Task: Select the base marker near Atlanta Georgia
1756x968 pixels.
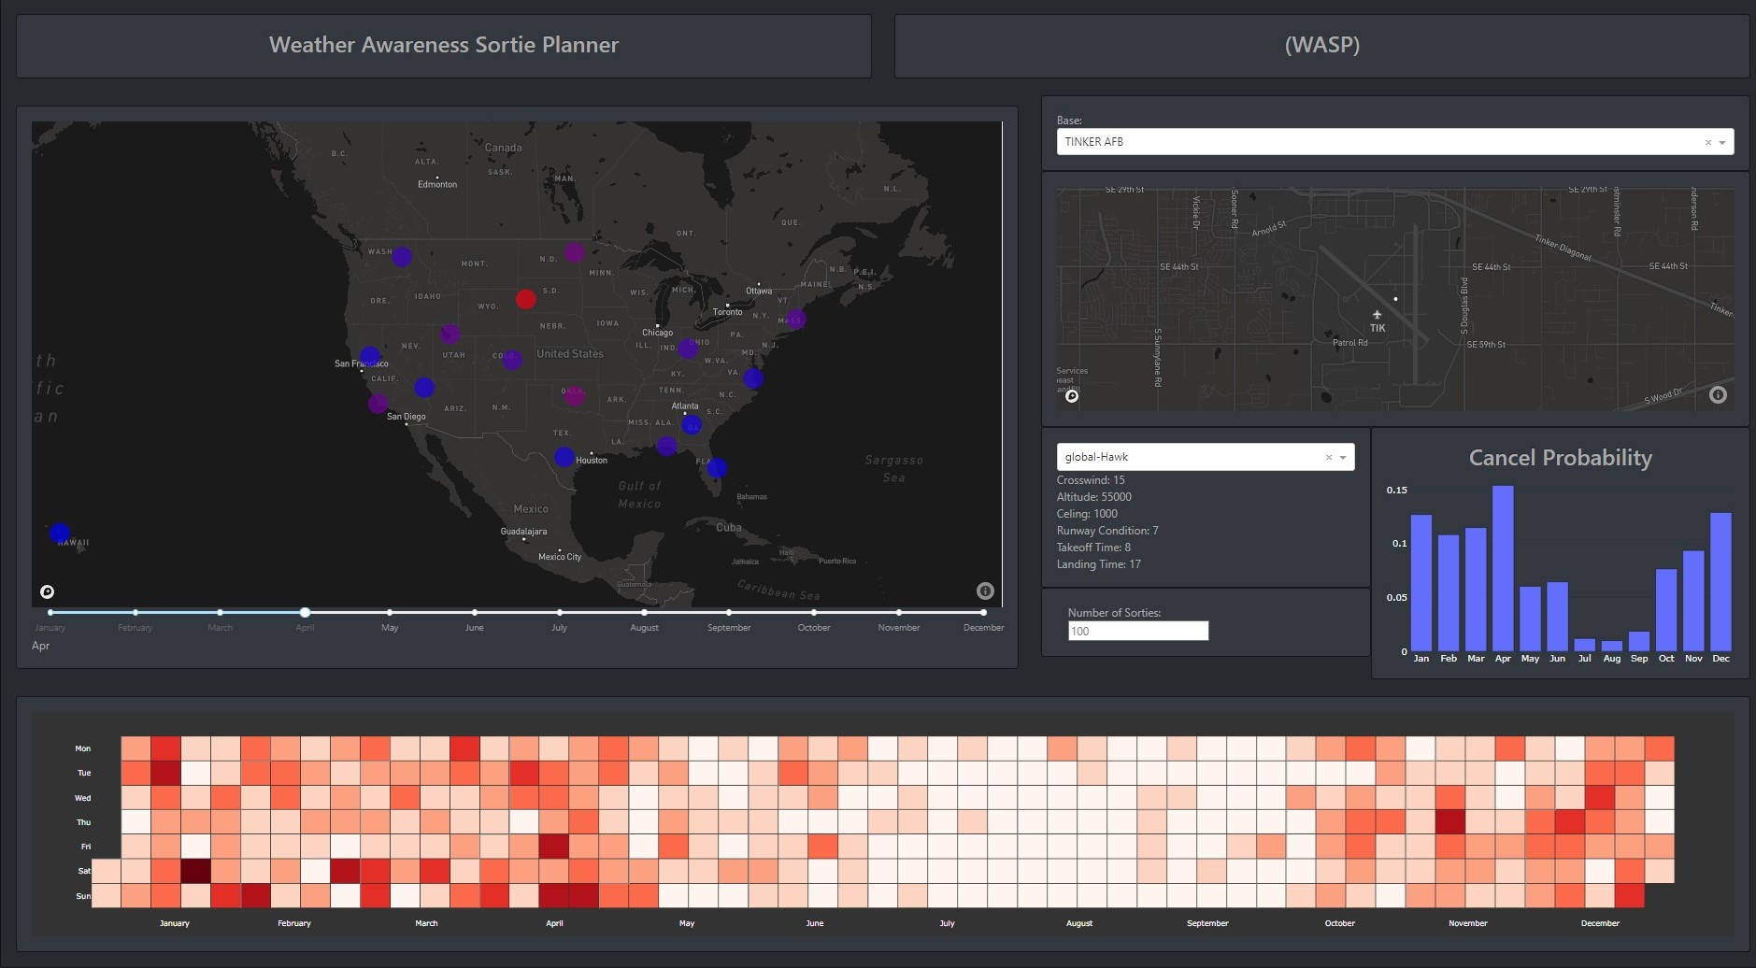Action: pos(692,425)
